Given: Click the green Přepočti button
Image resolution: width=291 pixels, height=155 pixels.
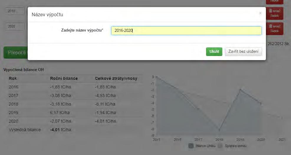Looking at the screenshot, I should pyautogui.click(x=16, y=53).
